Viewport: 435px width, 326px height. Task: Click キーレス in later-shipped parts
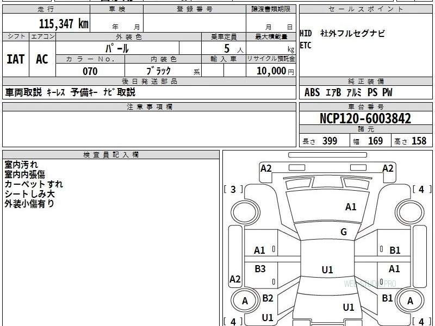point(56,92)
